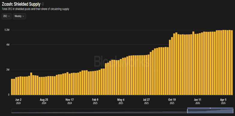Image resolution: width=235 pixels, height=116 pixels.
Task: Grab the left handle of the range selector
Action: tap(187, 111)
